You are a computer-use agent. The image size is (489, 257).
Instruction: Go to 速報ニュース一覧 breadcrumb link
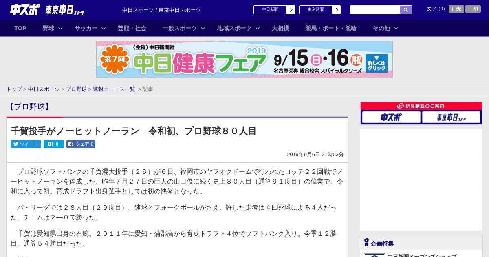tap(114, 89)
